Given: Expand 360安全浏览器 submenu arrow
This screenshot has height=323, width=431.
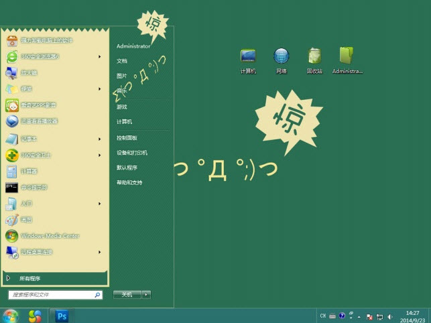Looking at the screenshot, I should click(99, 57).
